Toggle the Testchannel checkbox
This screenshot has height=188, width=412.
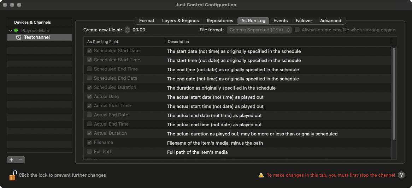point(19,37)
